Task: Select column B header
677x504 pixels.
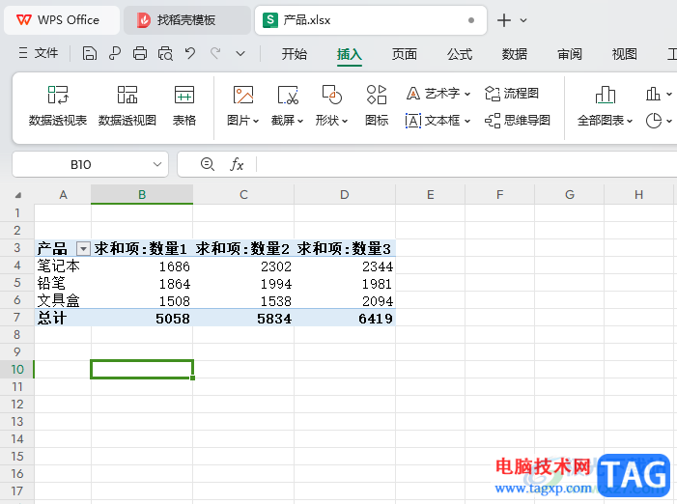Action: click(142, 195)
